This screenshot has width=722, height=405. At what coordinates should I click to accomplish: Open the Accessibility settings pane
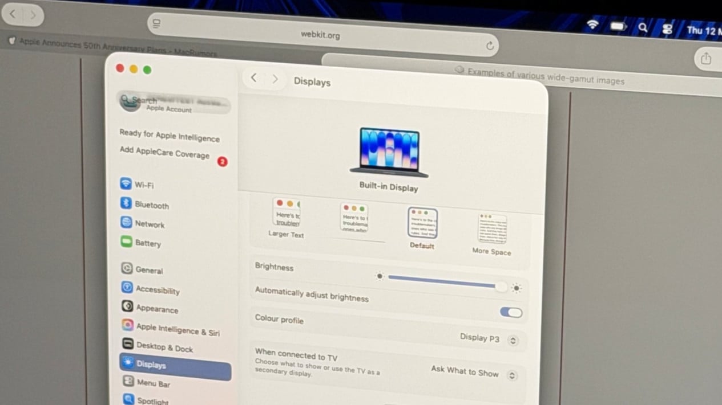[157, 290]
